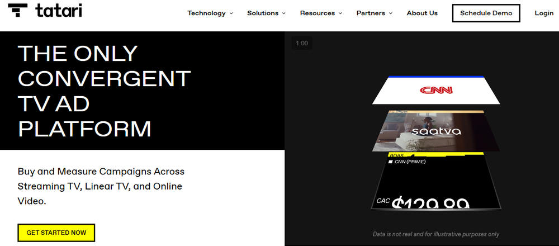Screen dimensions: 559x246
Task: Expand the Resources dropdown chevron
Action: tap(340, 13)
